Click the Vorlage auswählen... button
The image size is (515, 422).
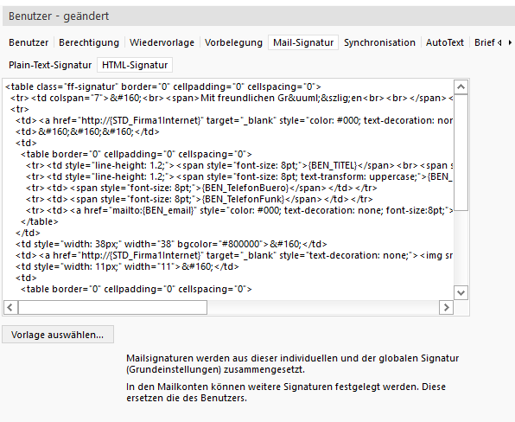tap(58, 335)
